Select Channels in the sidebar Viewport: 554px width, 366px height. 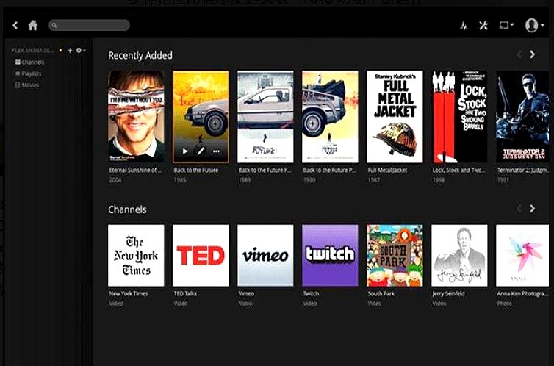[x=32, y=62]
